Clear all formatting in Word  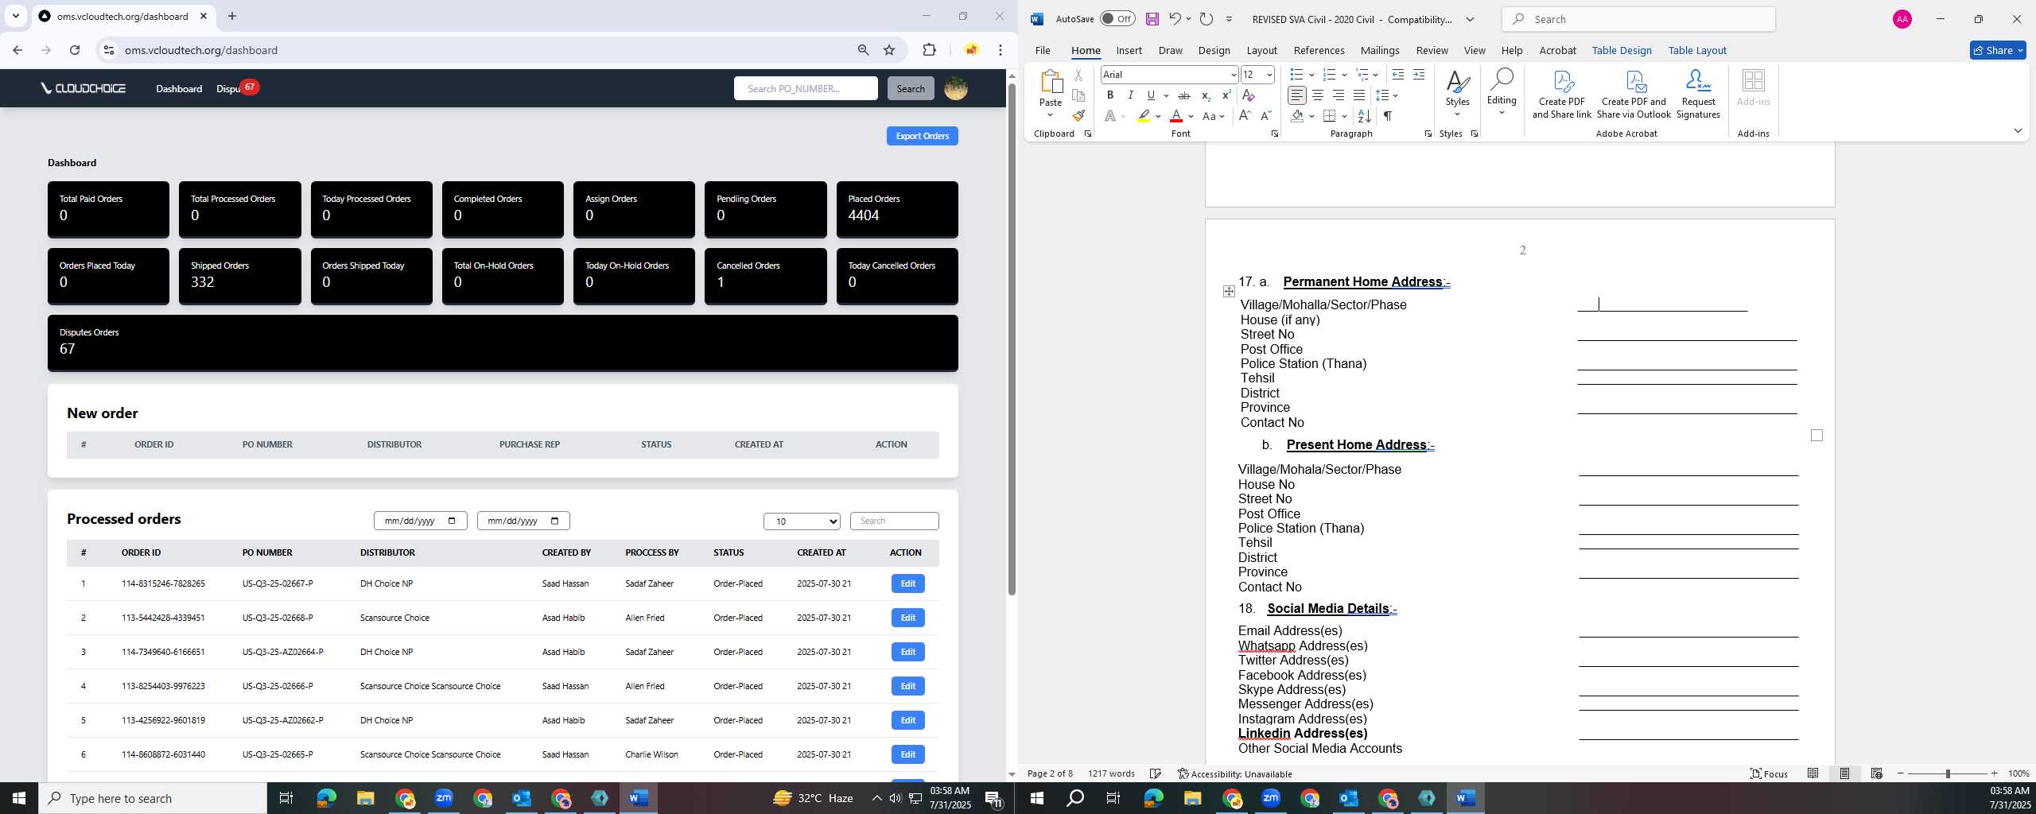[x=1249, y=95]
